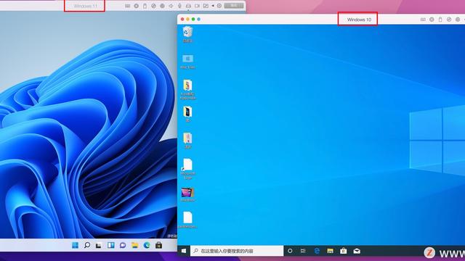Click the "Windows 10" window title text

click(x=359, y=20)
